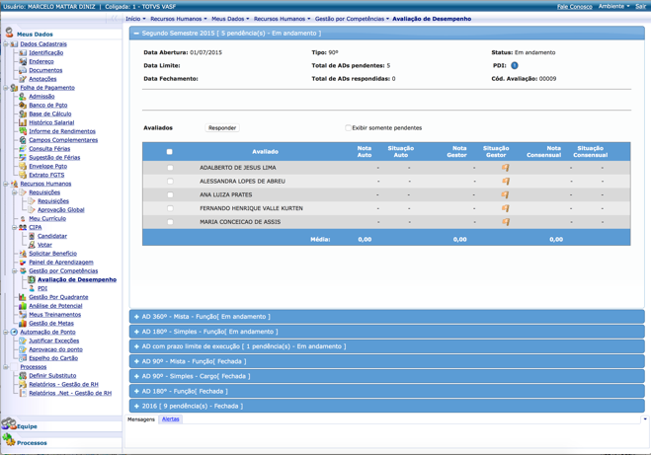Click the Sair link

[x=640, y=6]
